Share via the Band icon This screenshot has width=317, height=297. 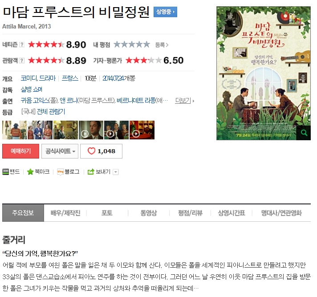coord(6,172)
